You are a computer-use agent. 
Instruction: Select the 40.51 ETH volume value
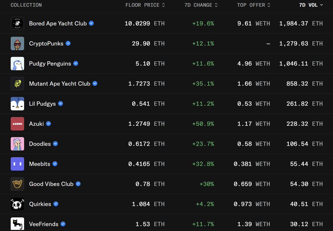306,204
